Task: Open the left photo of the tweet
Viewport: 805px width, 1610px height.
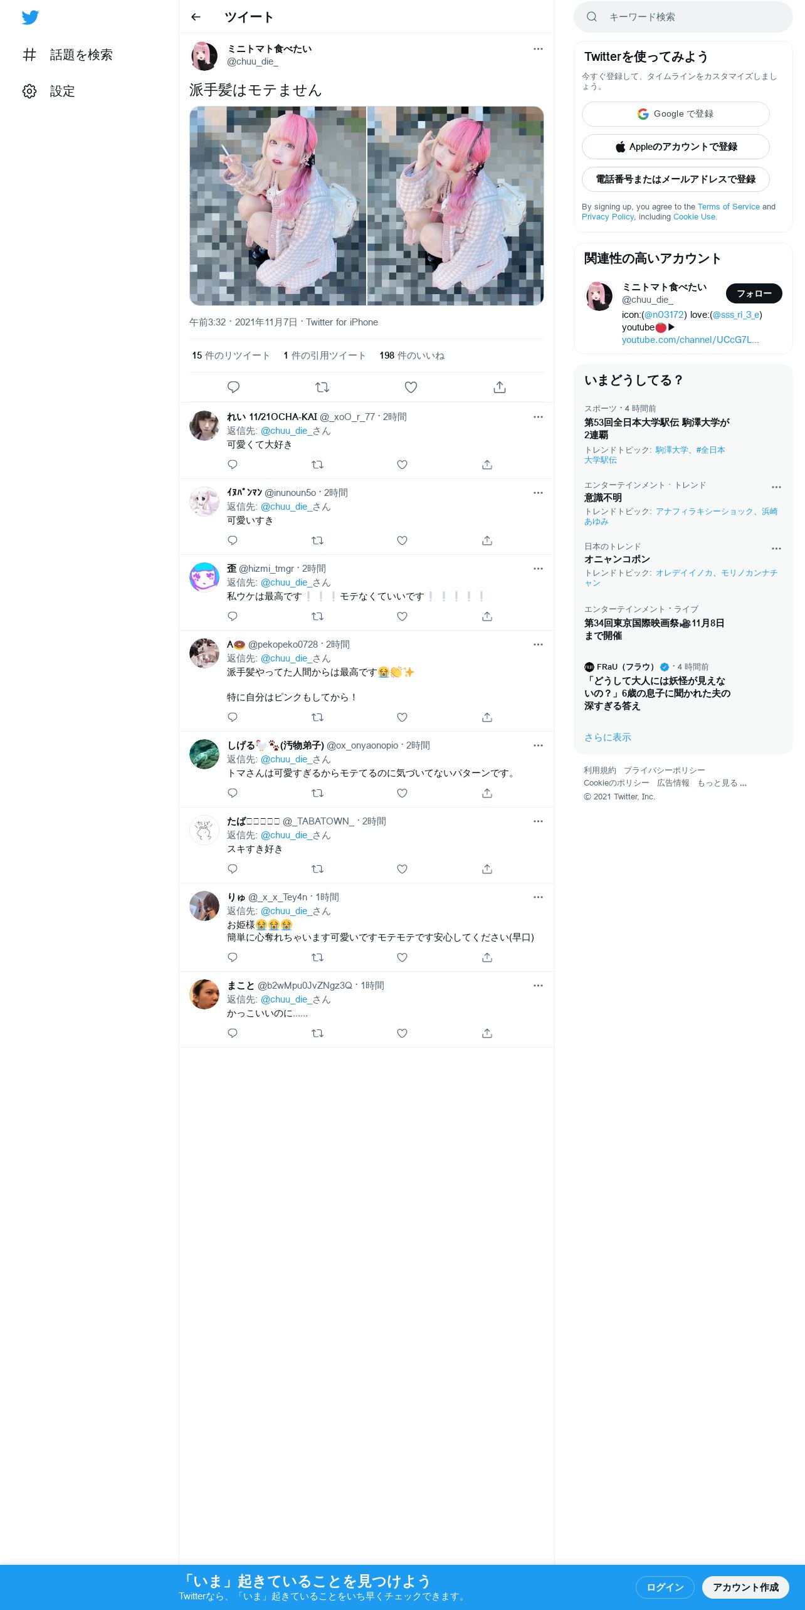Action: (x=278, y=206)
